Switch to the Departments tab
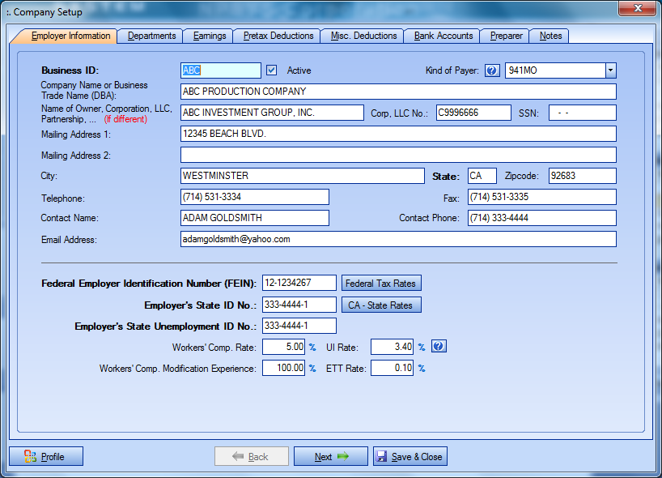 point(151,36)
